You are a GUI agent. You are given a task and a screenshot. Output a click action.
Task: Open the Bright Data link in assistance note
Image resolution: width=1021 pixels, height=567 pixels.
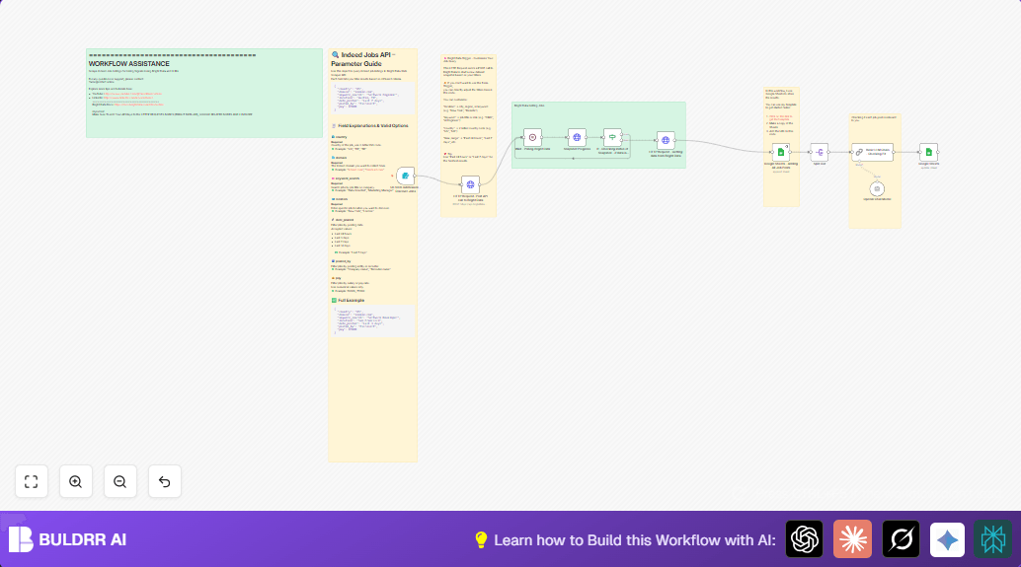pyautogui.click(x=138, y=105)
